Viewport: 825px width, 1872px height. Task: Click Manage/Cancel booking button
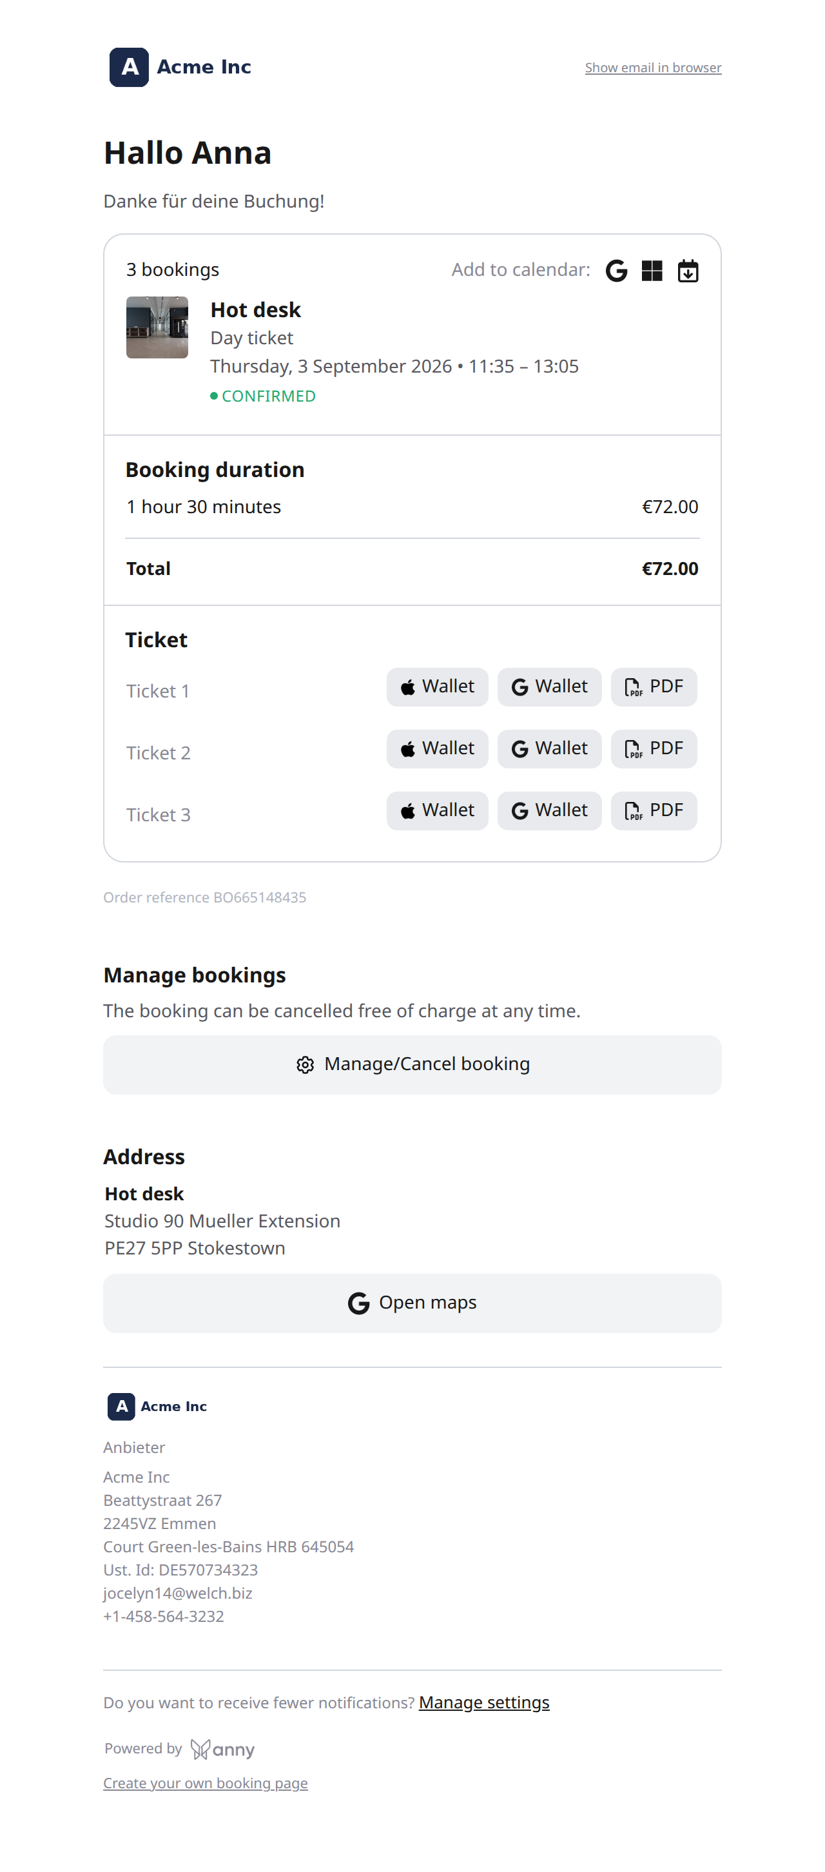[412, 1065]
